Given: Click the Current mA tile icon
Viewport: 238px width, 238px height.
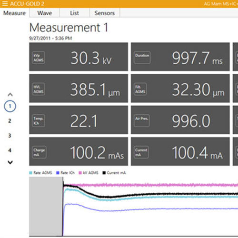Looking at the screenshot, I should coord(141,152).
